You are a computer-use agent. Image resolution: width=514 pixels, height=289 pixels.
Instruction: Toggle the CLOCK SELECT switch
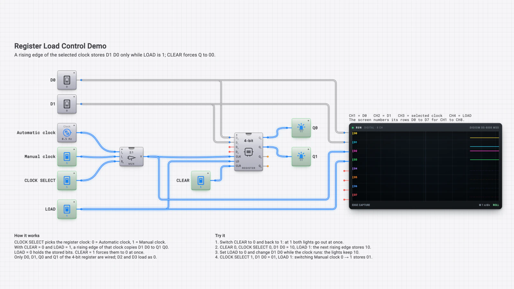(67, 180)
